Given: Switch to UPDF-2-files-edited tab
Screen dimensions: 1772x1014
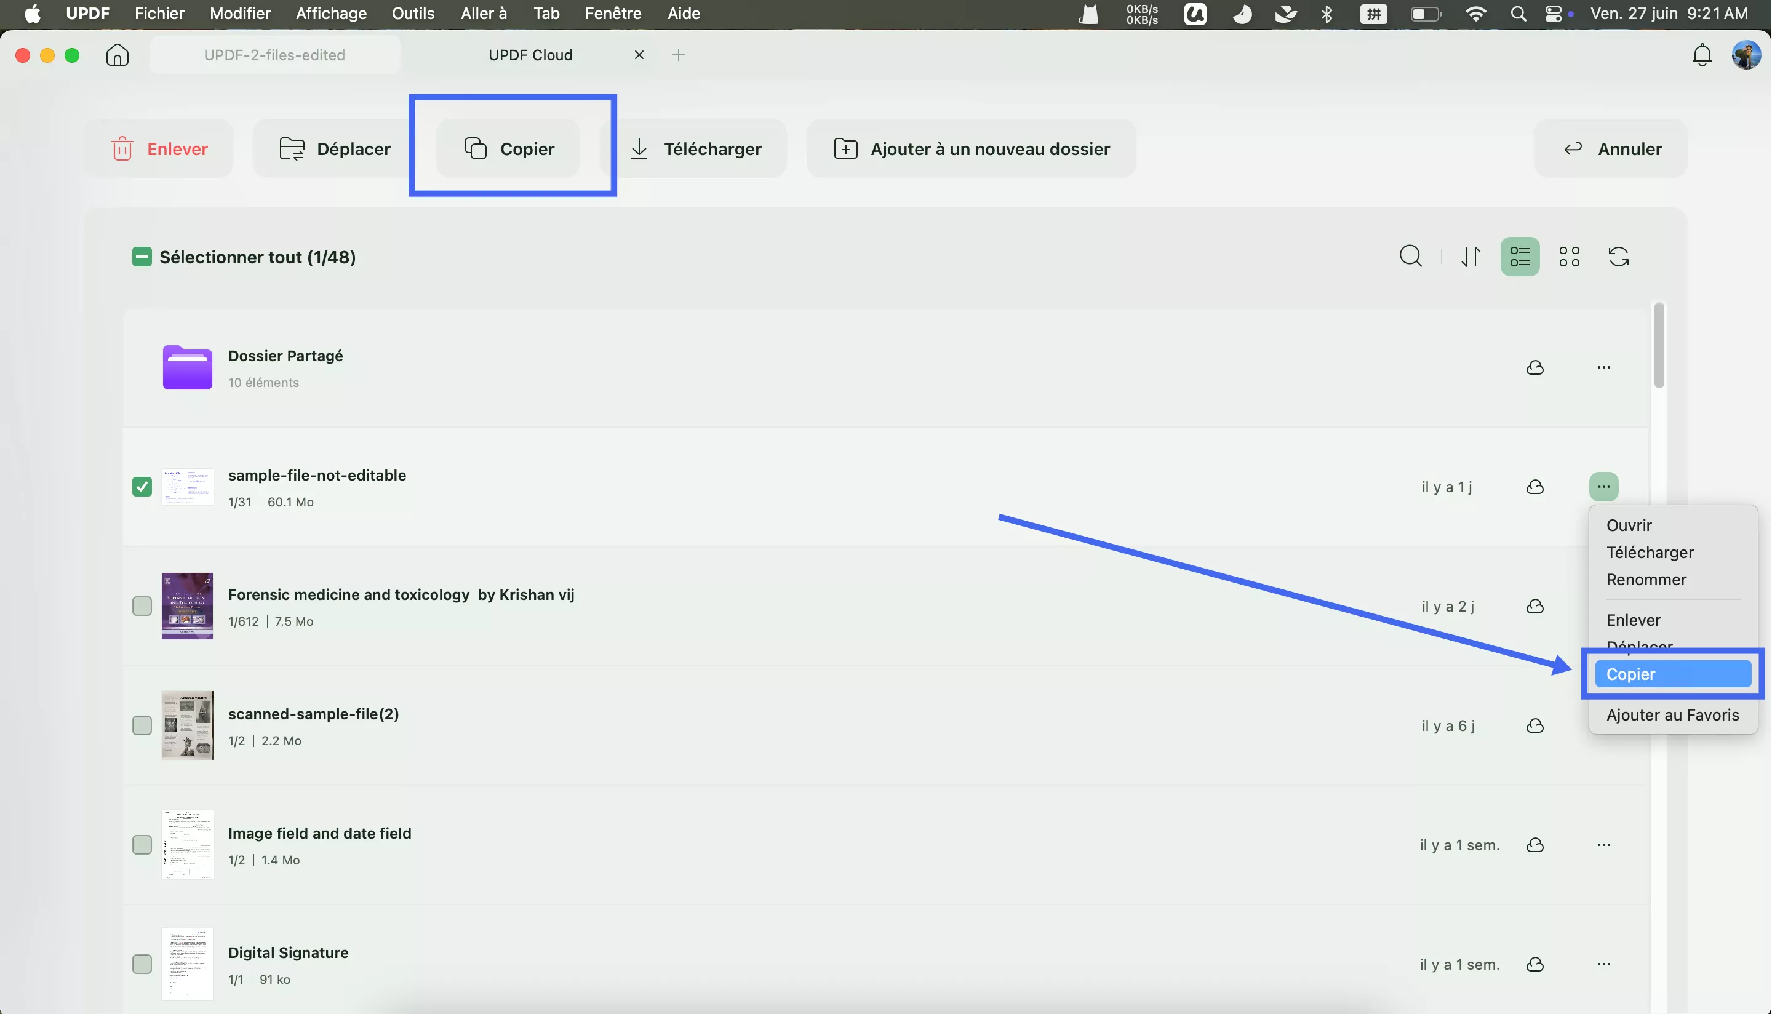Looking at the screenshot, I should click(x=274, y=55).
